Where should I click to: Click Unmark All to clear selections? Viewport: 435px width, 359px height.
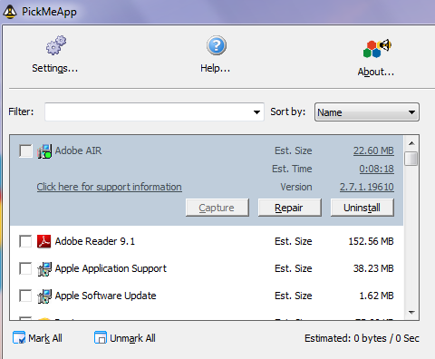(x=125, y=338)
